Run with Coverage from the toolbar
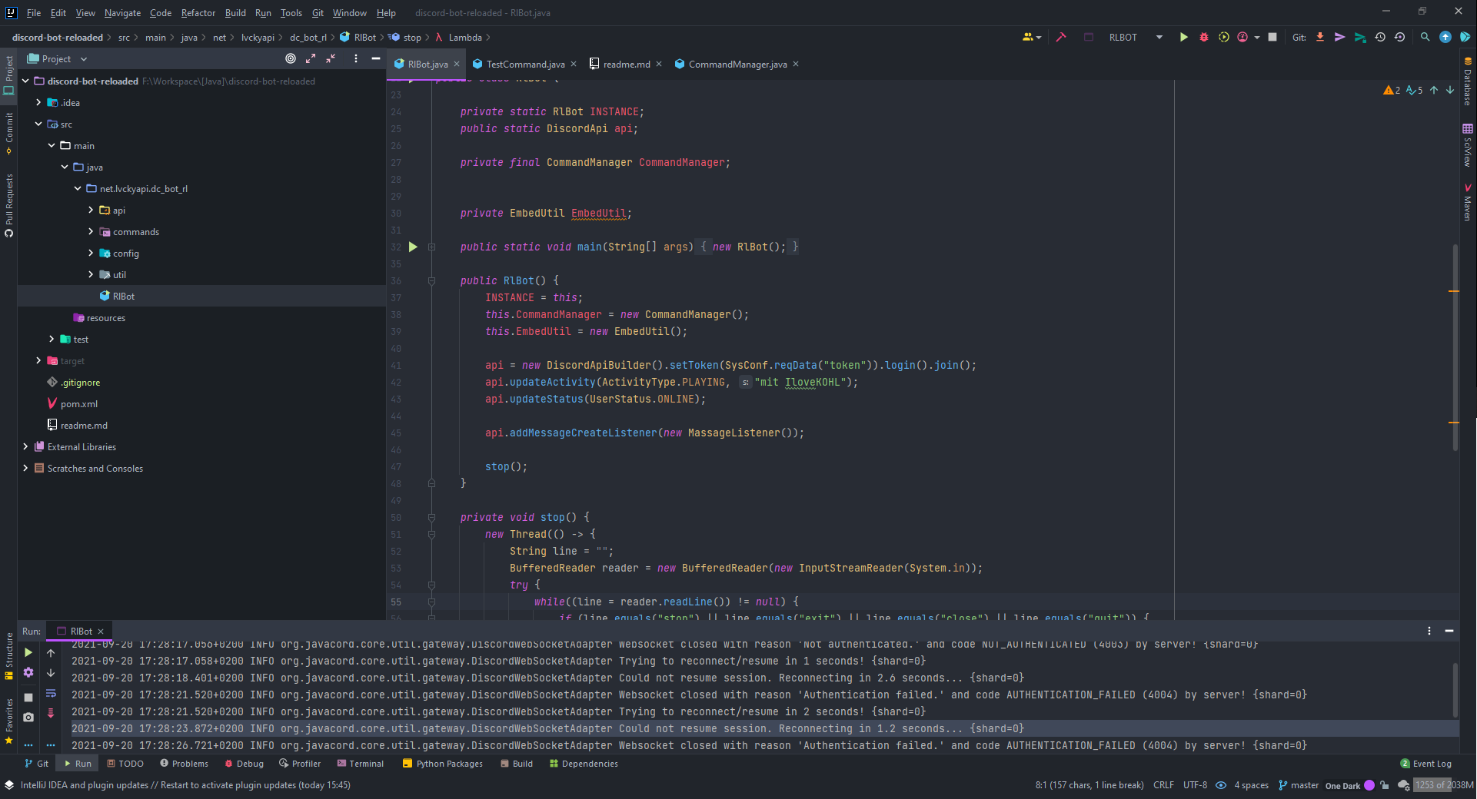This screenshot has width=1477, height=799. click(x=1224, y=37)
